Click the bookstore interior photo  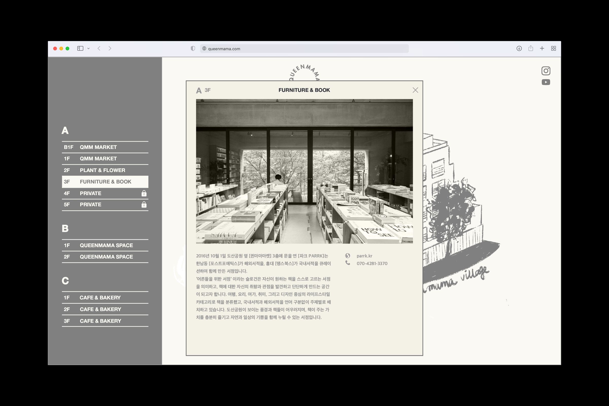304,171
